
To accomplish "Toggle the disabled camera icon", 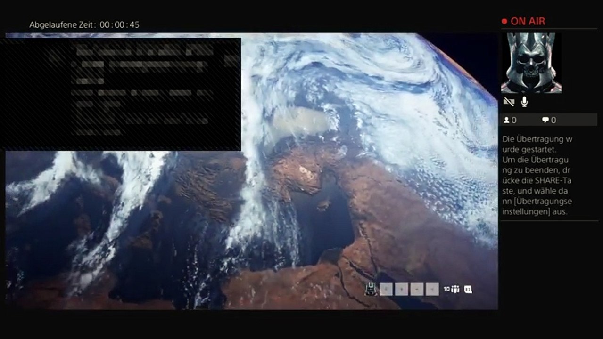I will pos(509,102).
